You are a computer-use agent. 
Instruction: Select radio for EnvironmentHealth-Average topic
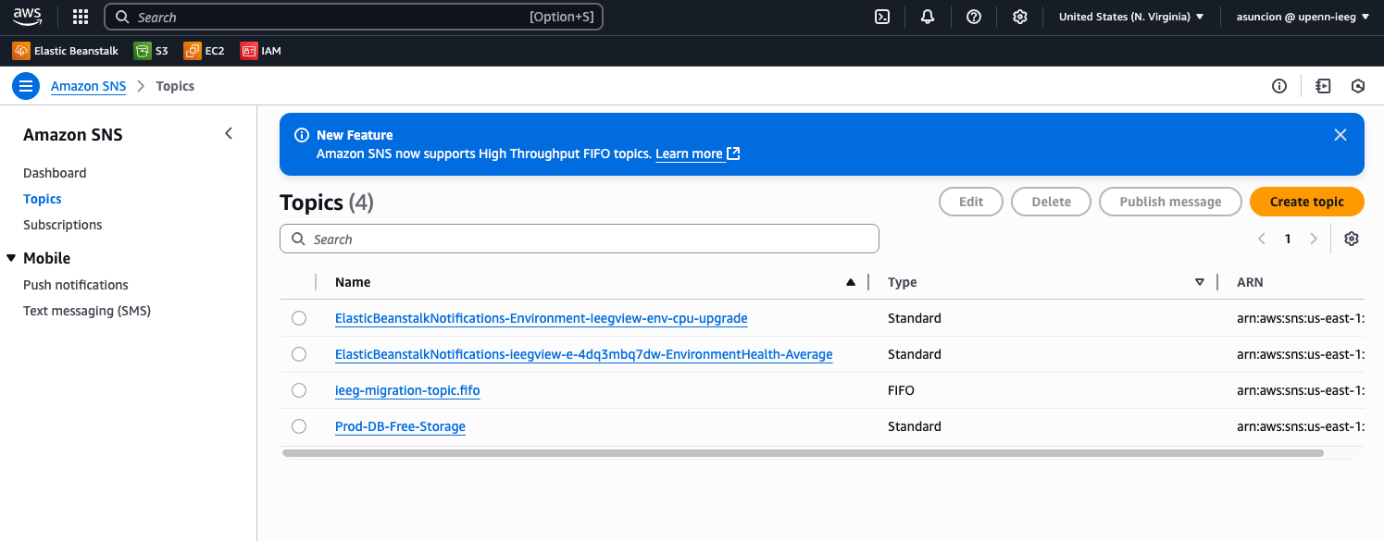[298, 354]
